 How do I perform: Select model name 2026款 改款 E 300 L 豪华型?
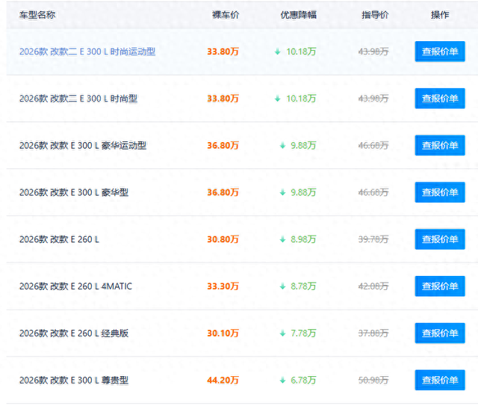(x=74, y=193)
